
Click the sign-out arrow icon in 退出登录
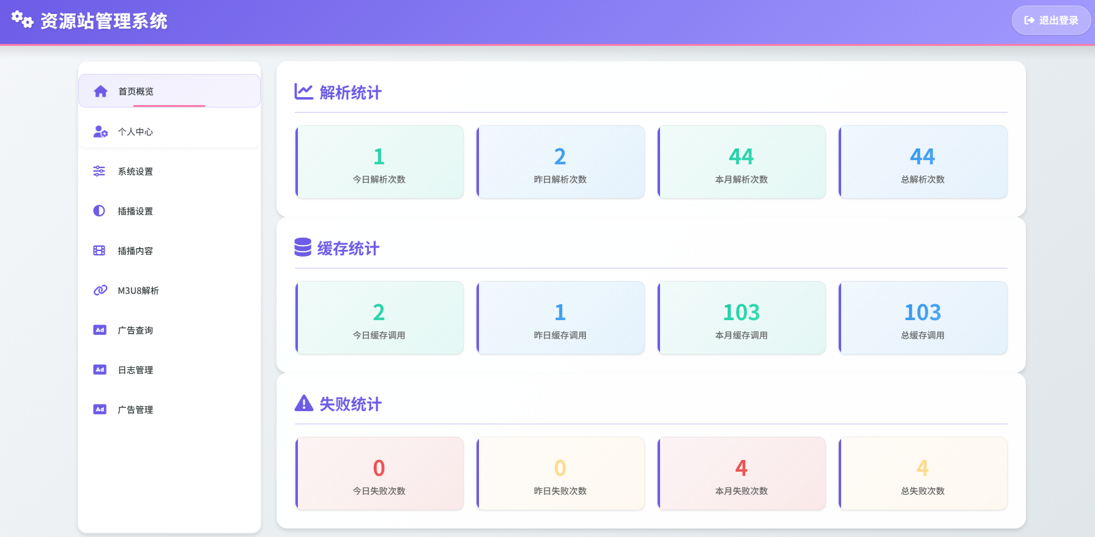click(1030, 20)
